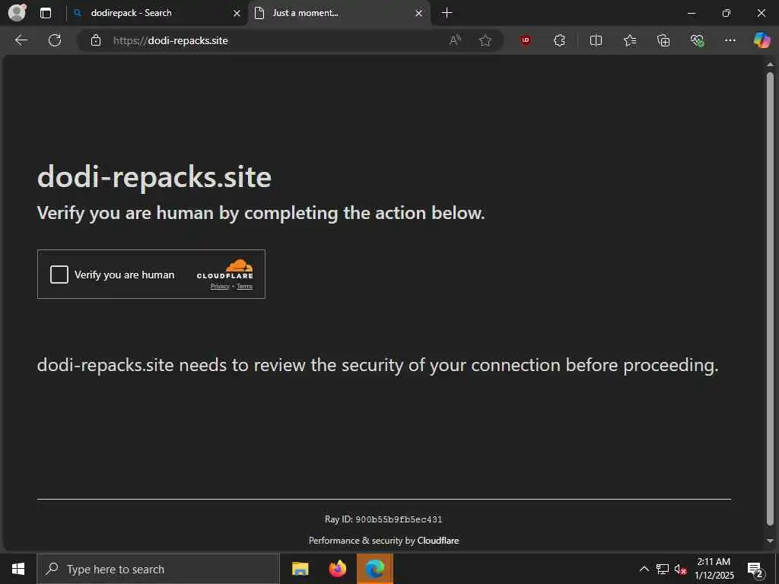Open File Explorer from the taskbar

300,569
